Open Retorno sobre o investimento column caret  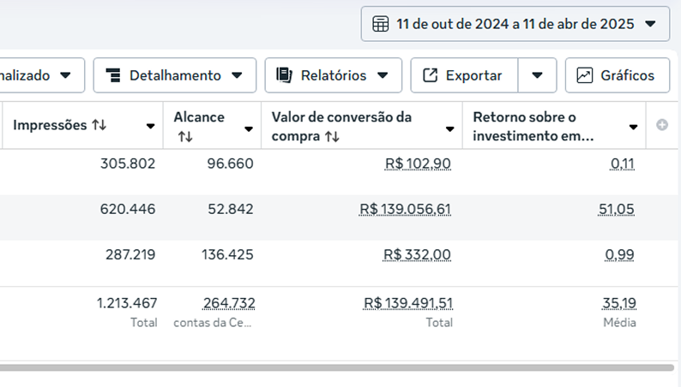click(633, 128)
